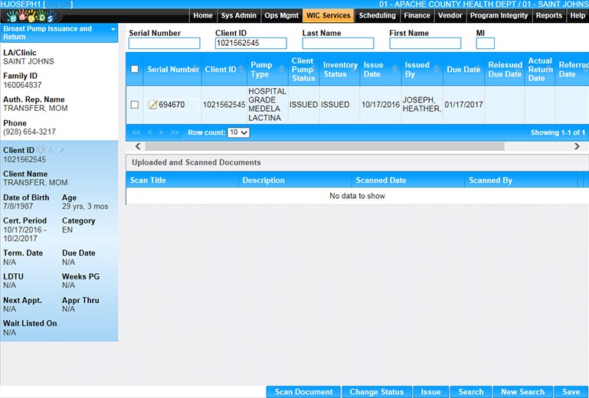Viewport: 589px width, 398px height.
Task: Open the WIC Services menu
Action: (328, 15)
